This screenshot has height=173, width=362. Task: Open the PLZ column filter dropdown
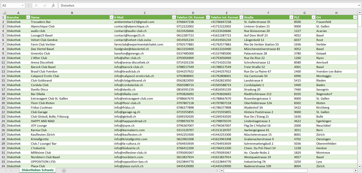click(x=313, y=17)
